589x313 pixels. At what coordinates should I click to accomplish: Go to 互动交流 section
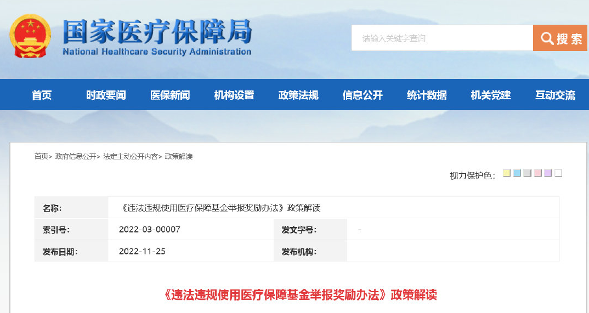(555, 95)
